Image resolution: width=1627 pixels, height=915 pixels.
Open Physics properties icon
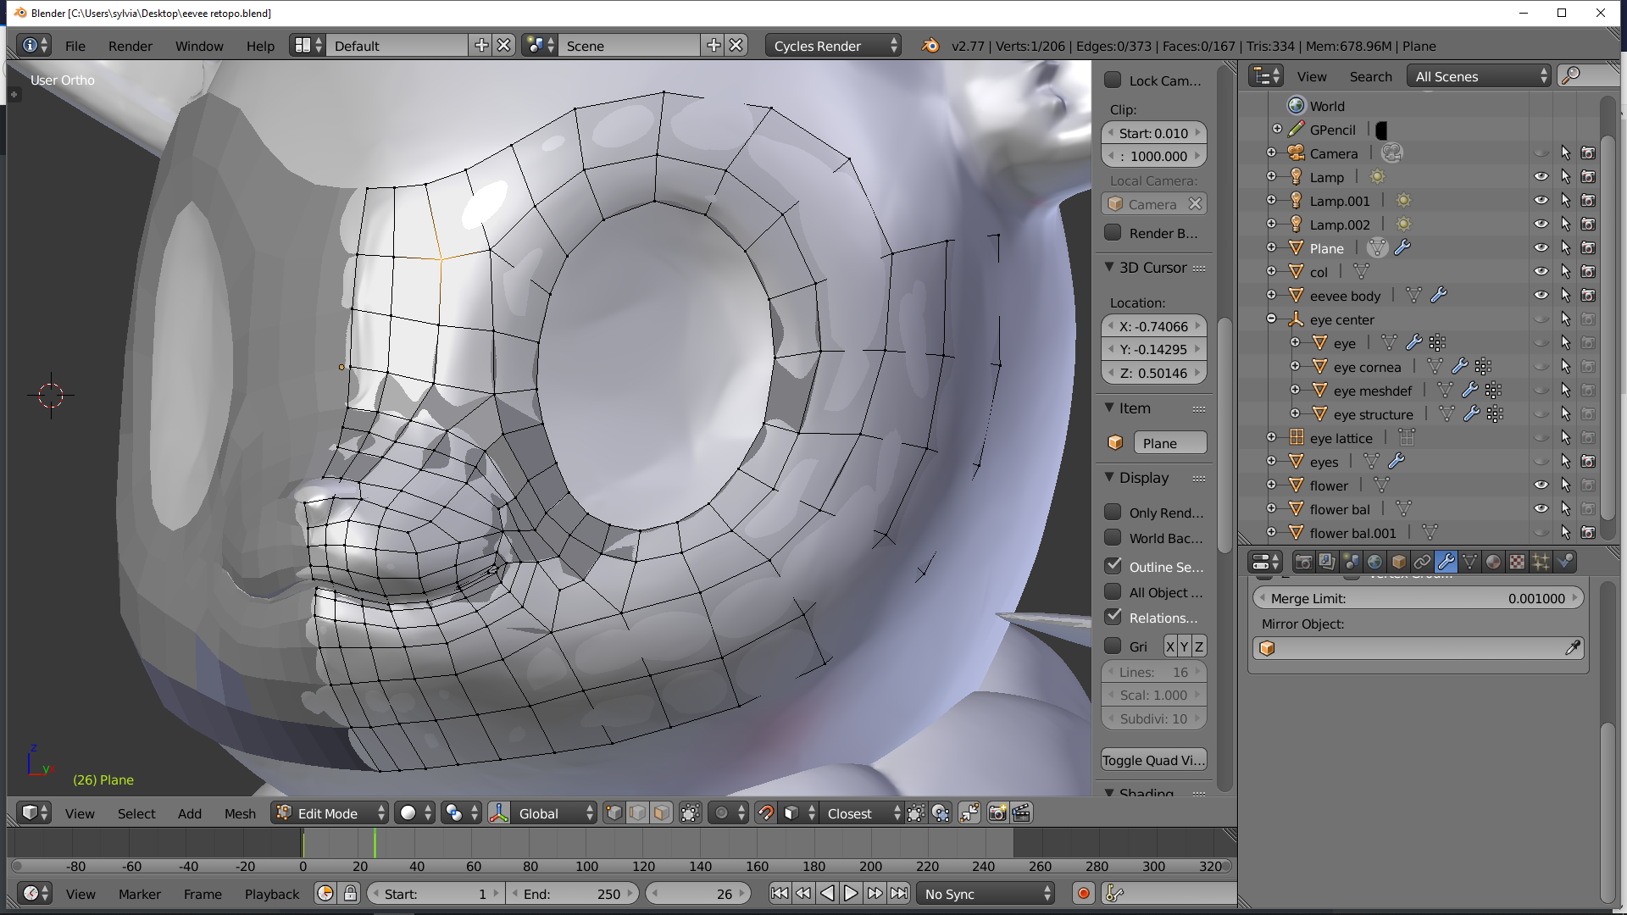[x=1565, y=562]
